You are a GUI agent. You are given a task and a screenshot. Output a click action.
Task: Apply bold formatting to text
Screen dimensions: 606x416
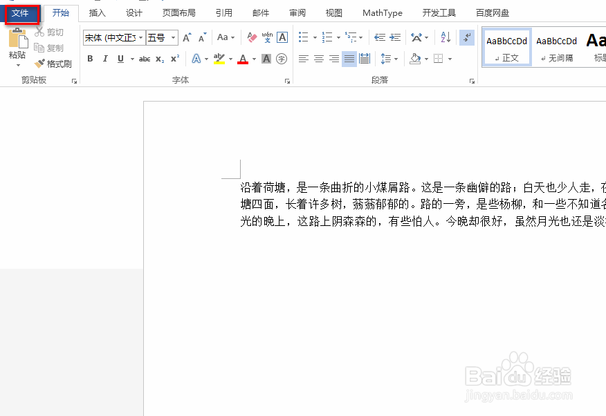coord(89,59)
